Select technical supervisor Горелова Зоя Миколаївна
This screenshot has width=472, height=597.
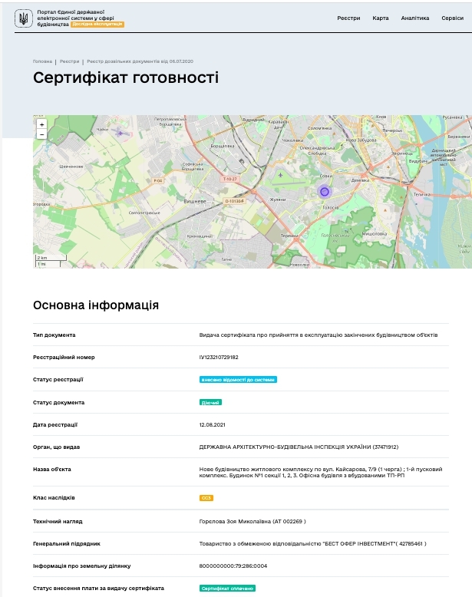(253, 521)
